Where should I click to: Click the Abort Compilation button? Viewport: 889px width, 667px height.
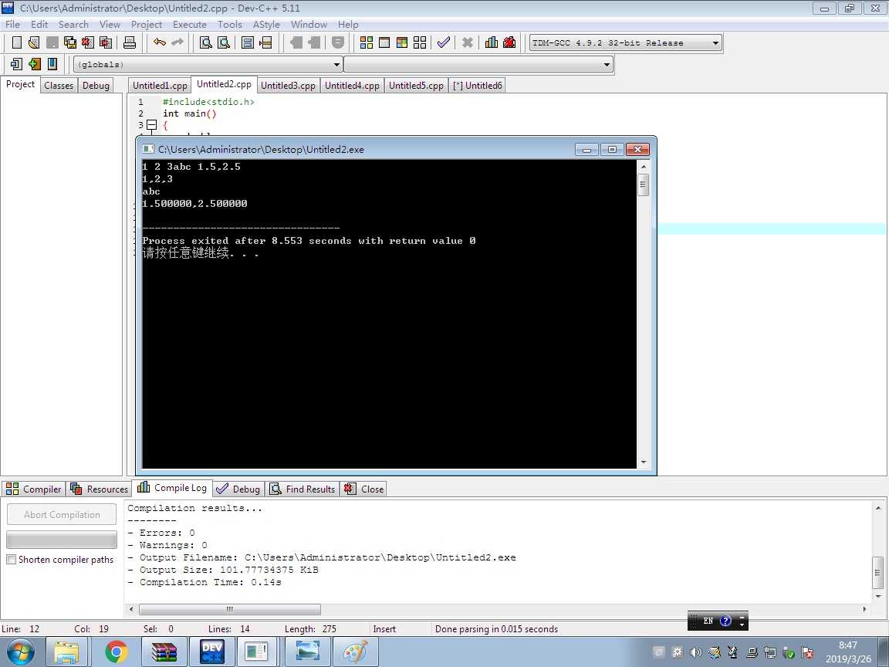(62, 514)
